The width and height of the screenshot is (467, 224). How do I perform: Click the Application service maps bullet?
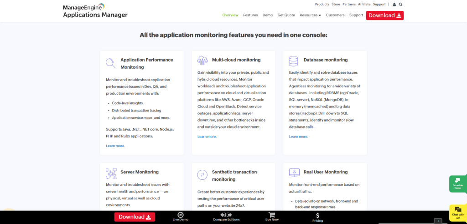tap(141, 117)
